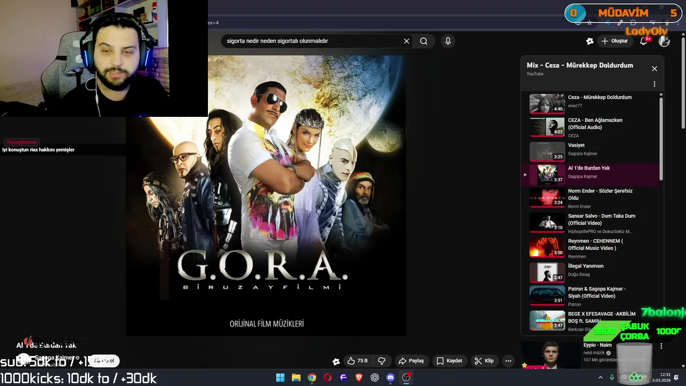
Task: Clear the YouTube search box text
Action: tap(406, 41)
